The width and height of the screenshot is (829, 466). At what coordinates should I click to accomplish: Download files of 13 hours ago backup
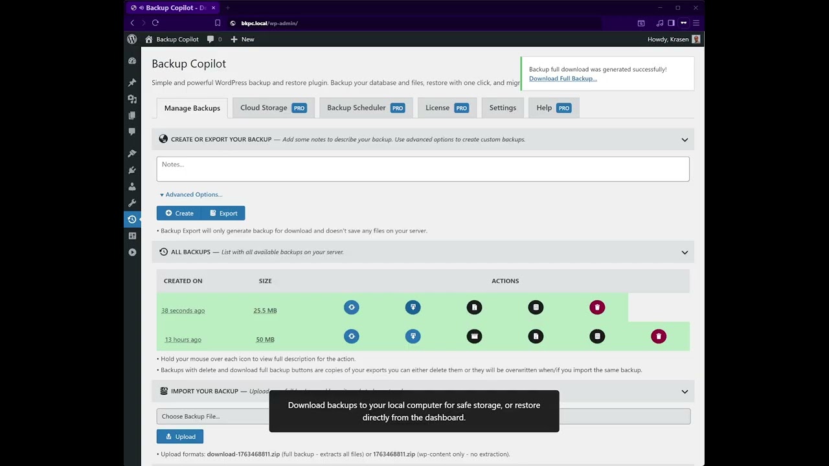tap(536, 336)
